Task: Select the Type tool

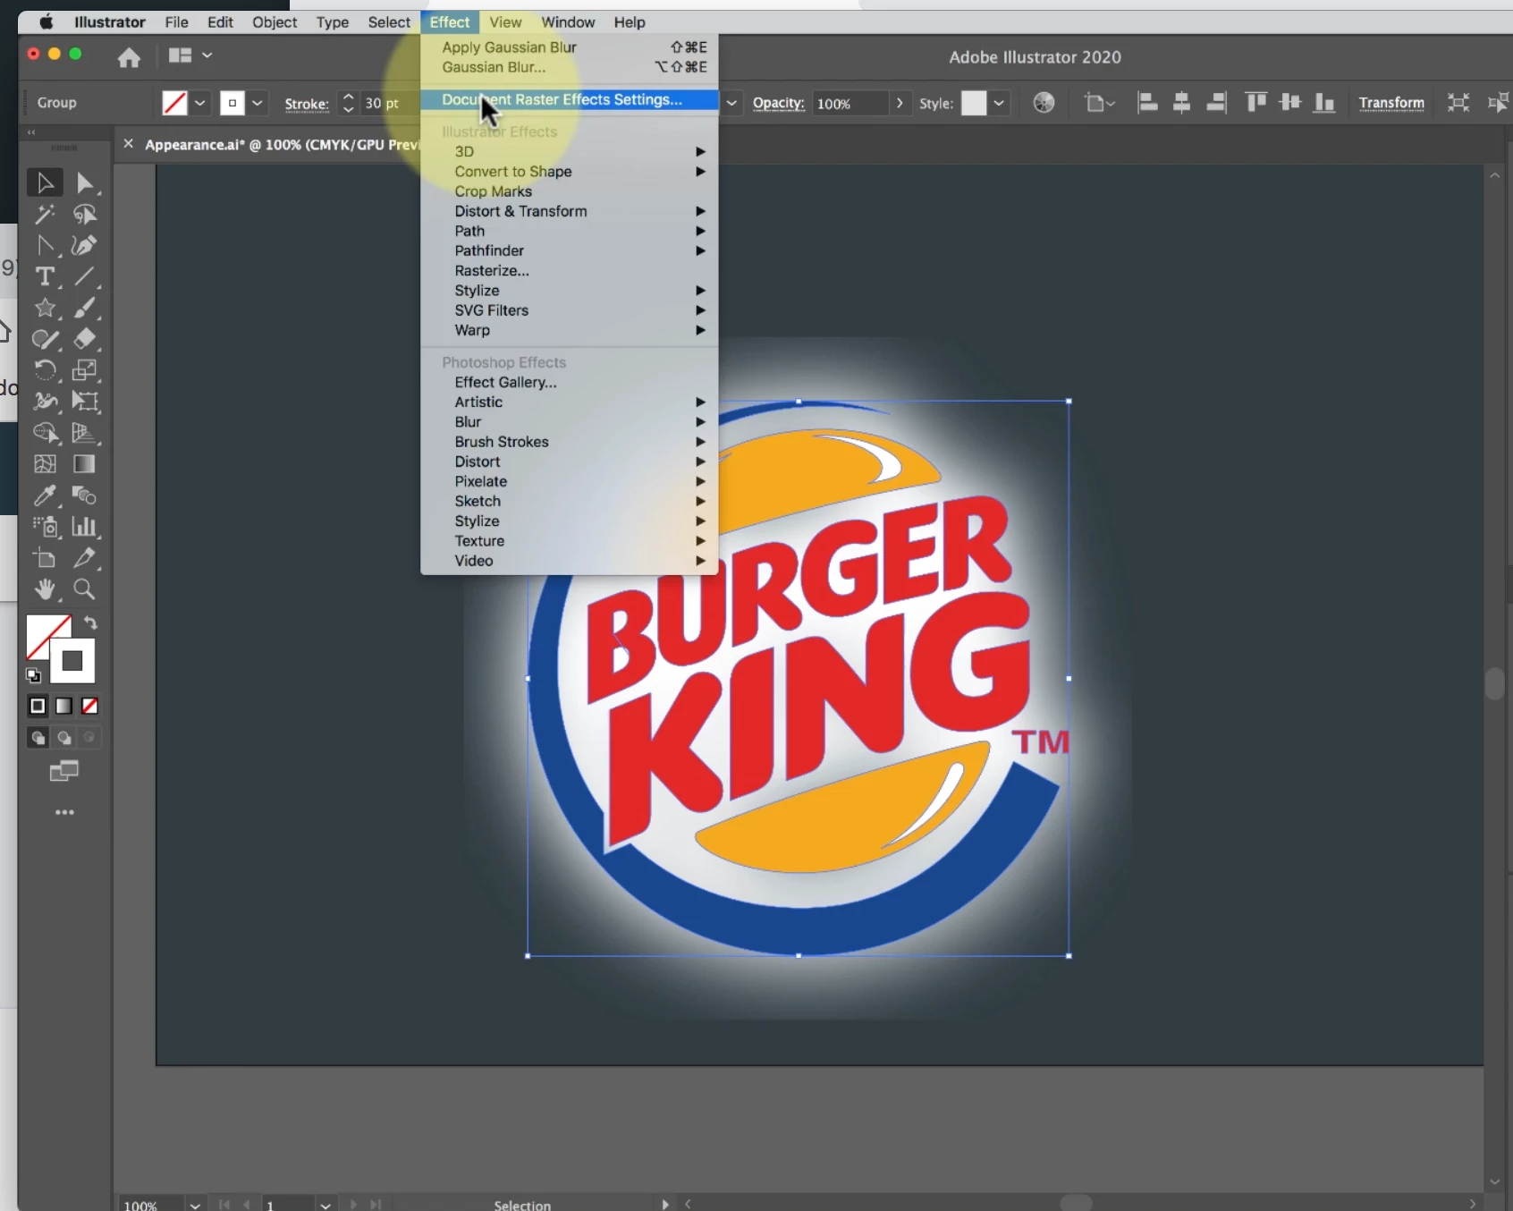Action: click(45, 276)
